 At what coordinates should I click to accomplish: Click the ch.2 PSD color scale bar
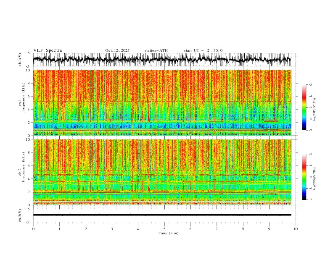point(304,177)
